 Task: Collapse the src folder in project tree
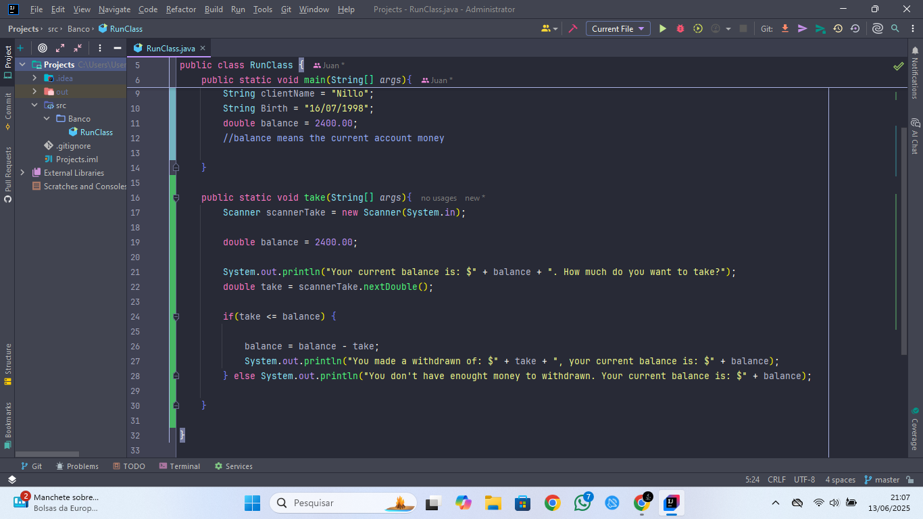coord(34,105)
